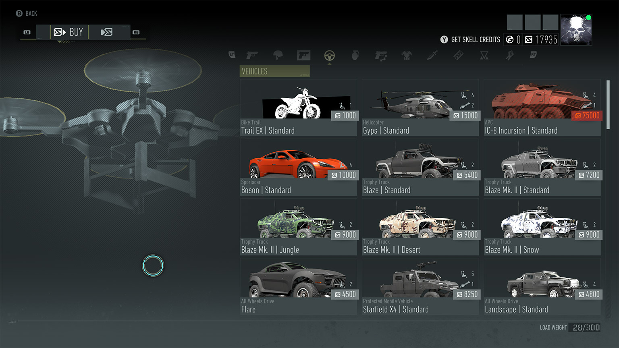Screen dimensions: 619x348
Task: Click the player skull avatar
Action: tap(576, 29)
